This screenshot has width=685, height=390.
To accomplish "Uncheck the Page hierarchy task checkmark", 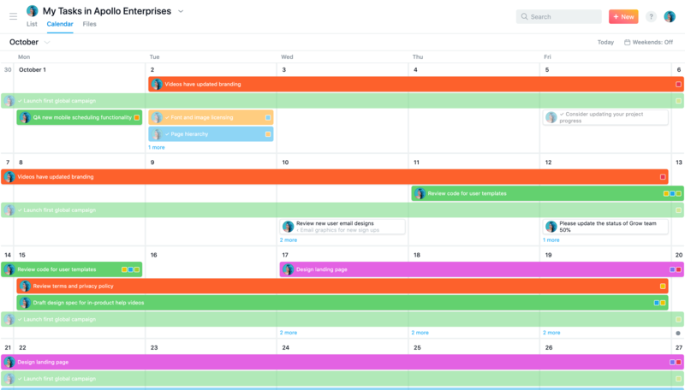I will 167,134.
